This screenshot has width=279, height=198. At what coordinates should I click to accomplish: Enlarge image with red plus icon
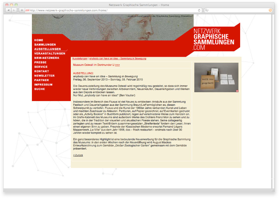click(x=237, y=91)
